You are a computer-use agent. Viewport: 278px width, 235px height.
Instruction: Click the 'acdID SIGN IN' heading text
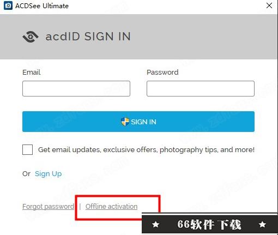[88, 37]
